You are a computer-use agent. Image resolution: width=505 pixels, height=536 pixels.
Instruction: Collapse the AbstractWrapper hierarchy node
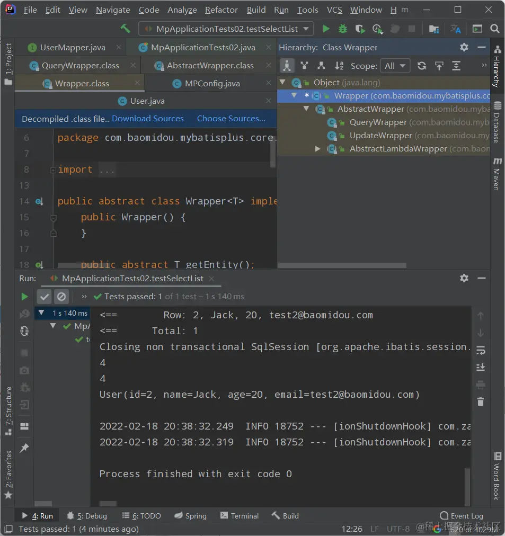(306, 109)
